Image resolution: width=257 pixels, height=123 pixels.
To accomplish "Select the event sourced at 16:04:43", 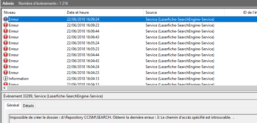I will [130, 61].
